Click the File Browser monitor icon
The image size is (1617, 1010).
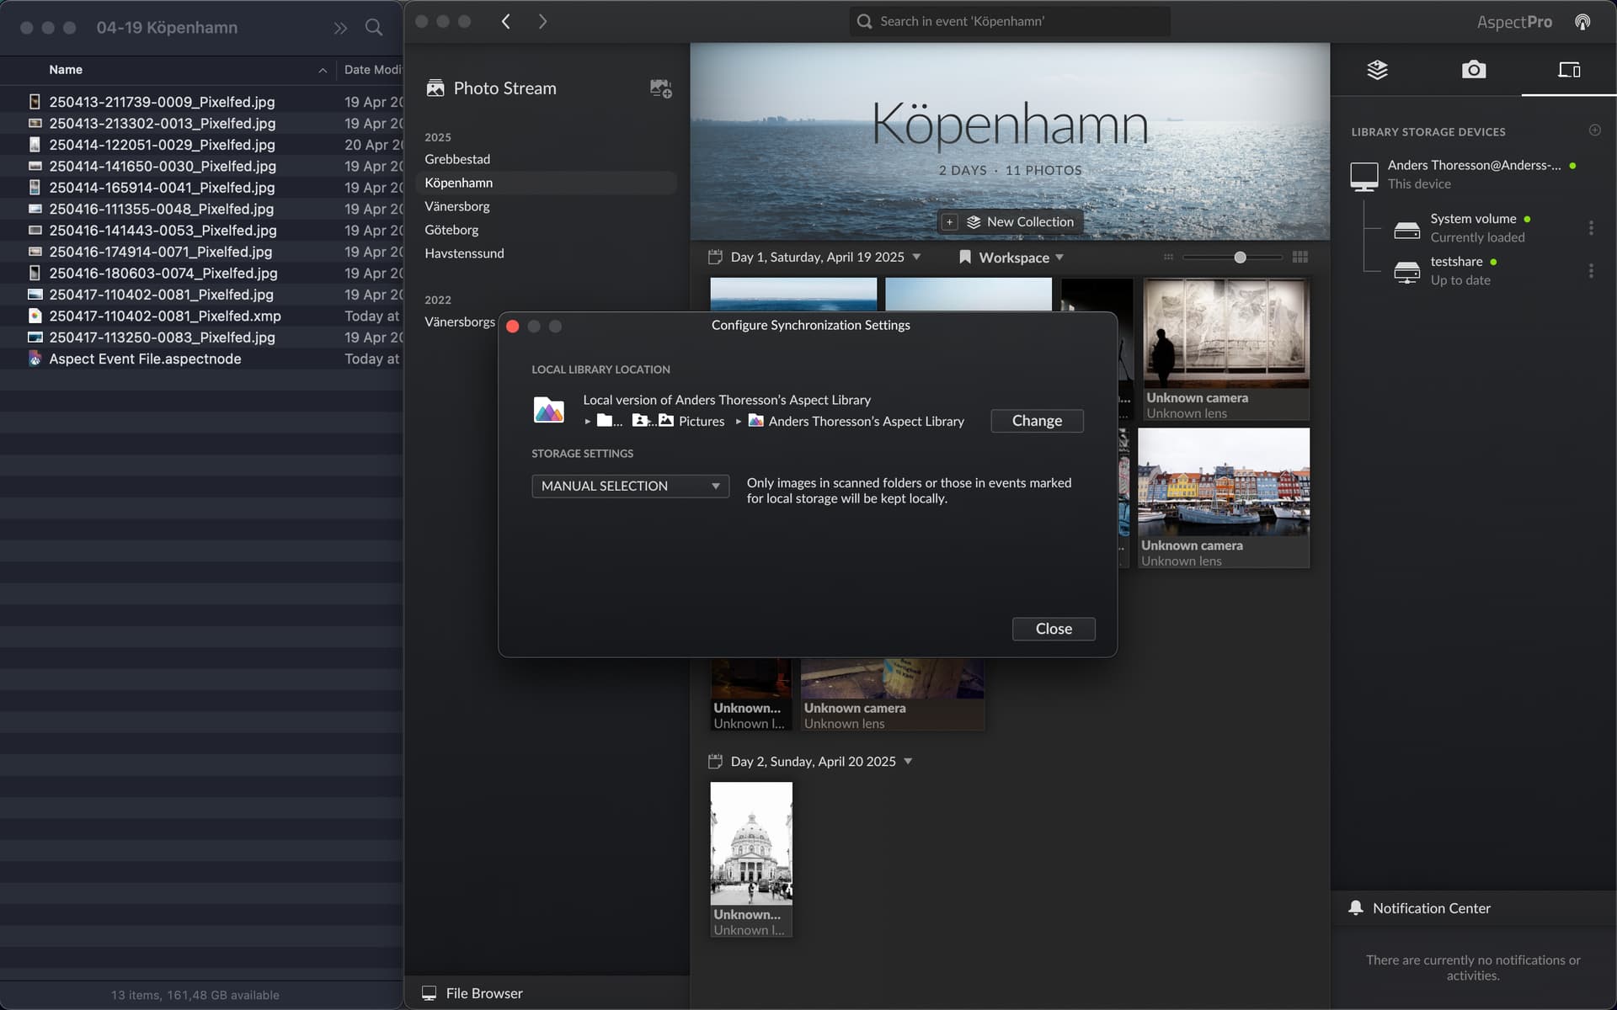click(429, 993)
